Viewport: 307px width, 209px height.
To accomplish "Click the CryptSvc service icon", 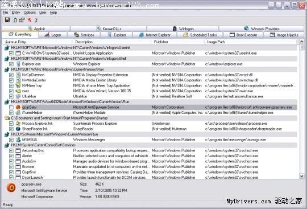I will [18, 172].
